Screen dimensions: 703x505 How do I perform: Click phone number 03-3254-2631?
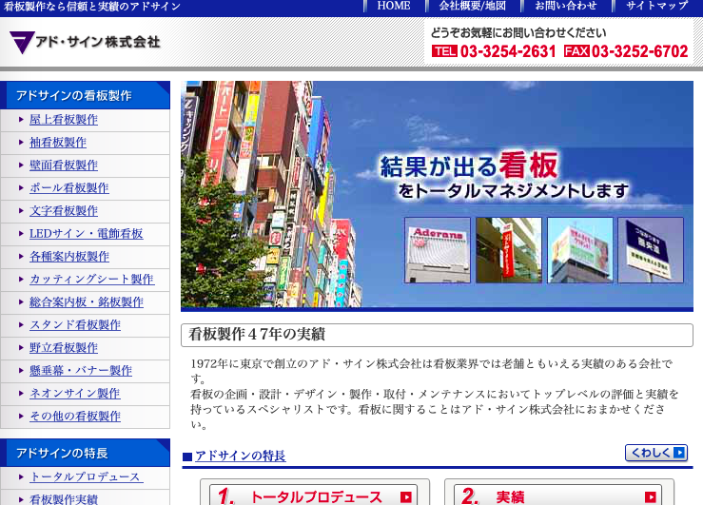click(x=508, y=51)
